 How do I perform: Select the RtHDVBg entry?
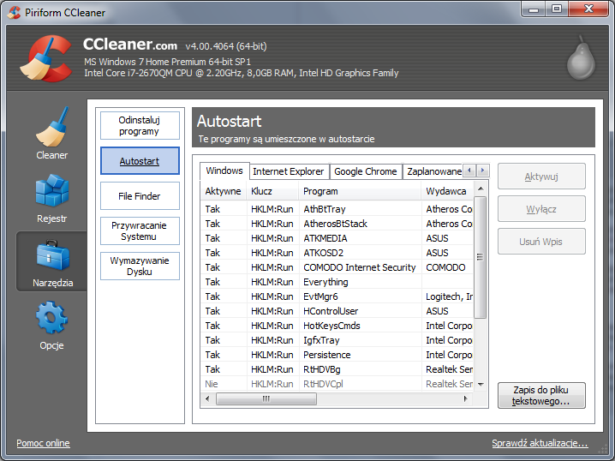click(337, 369)
